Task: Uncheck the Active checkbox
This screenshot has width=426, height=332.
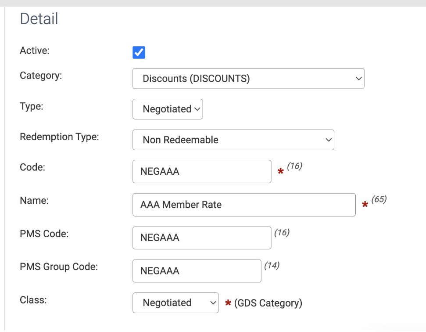Action: coord(139,52)
